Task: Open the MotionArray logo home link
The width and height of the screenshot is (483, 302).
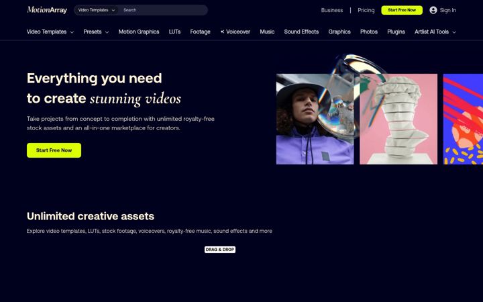Action: coord(47,10)
